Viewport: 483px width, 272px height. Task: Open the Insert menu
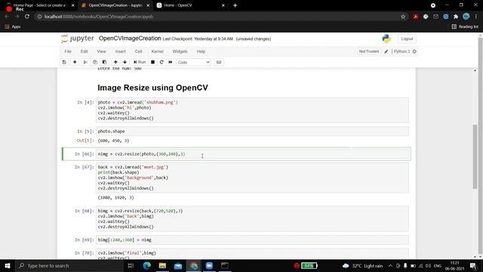point(121,51)
